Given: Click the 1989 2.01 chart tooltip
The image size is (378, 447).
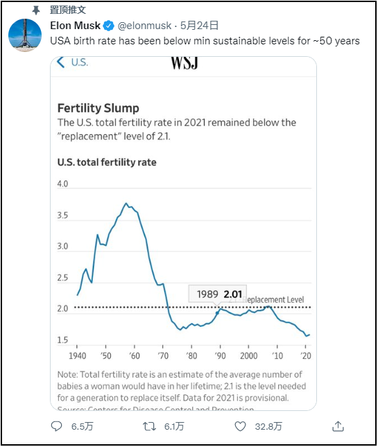Looking at the screenshot, I should pyautogui.click(x=218, y=294).
